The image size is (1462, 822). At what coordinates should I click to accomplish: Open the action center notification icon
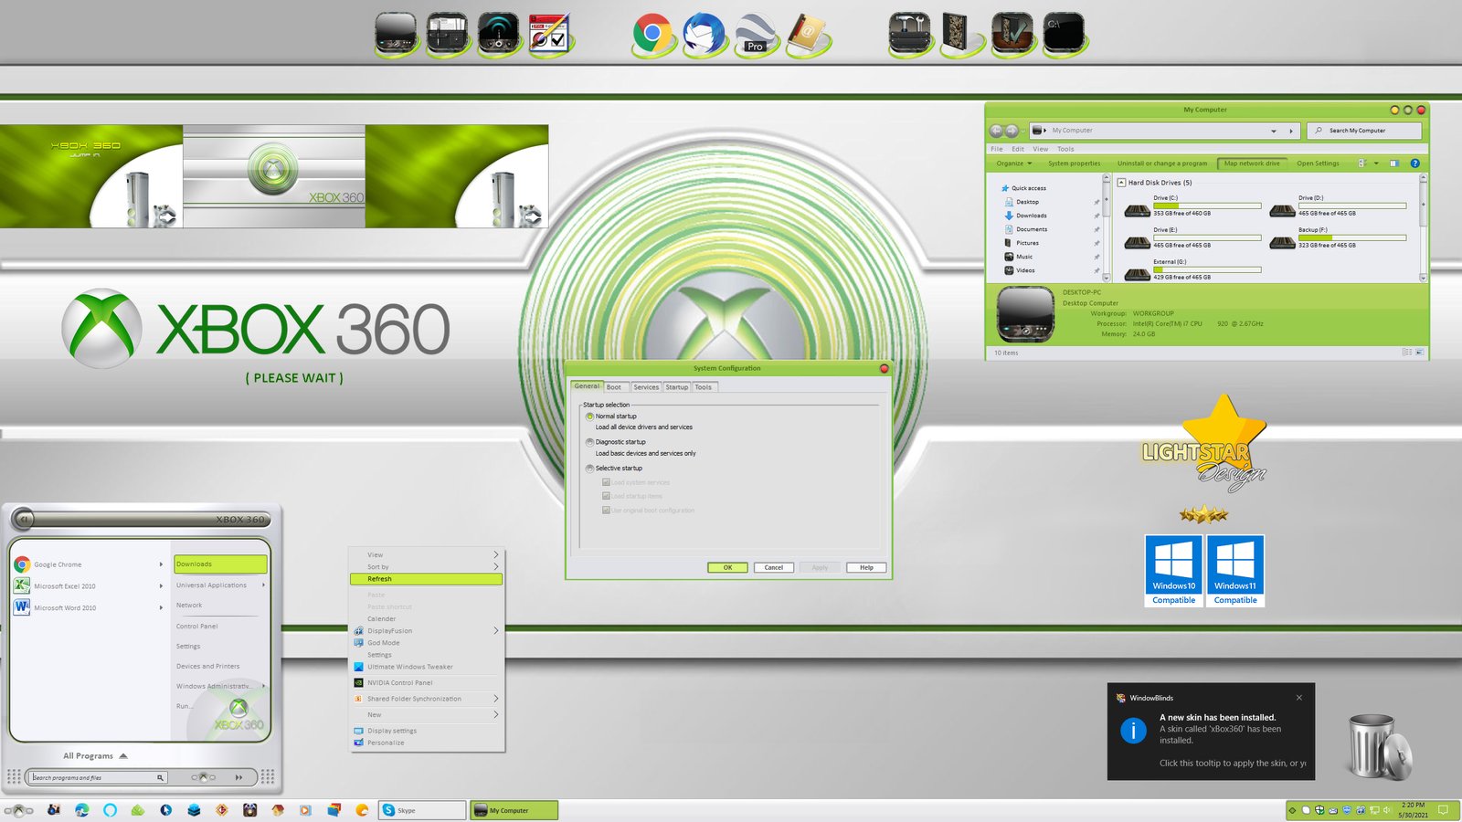1443,810
